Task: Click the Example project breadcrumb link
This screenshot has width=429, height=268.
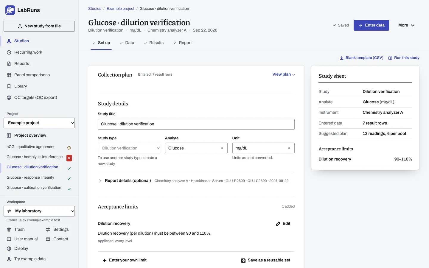Action: click(120, 9)
